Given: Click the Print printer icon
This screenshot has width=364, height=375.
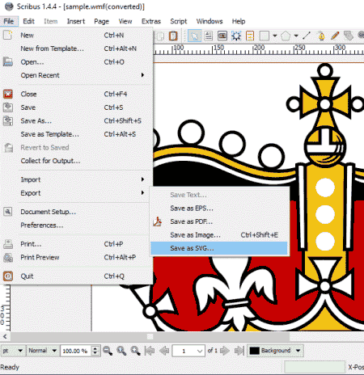Looking at the screenshot, I should [x=8, y=244].
